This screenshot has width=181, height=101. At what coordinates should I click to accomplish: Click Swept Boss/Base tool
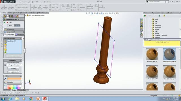coord(21,5)
